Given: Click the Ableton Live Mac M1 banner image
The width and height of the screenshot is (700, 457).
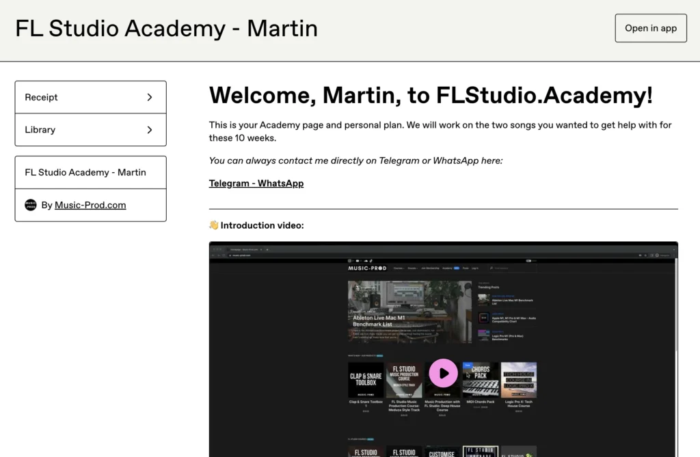Looking at the screenshot, I should [x=409, y=311].
